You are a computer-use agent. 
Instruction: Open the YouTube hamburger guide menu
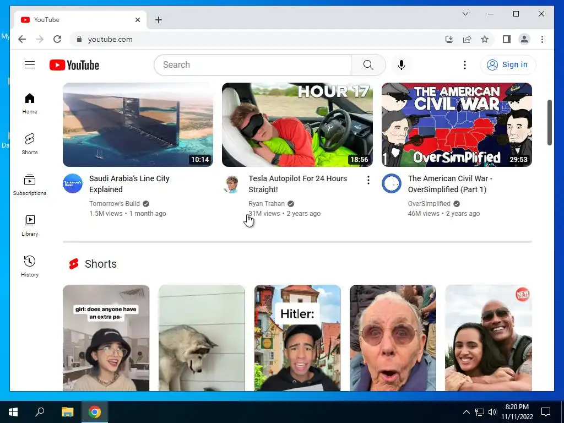(x=30, y=65)
